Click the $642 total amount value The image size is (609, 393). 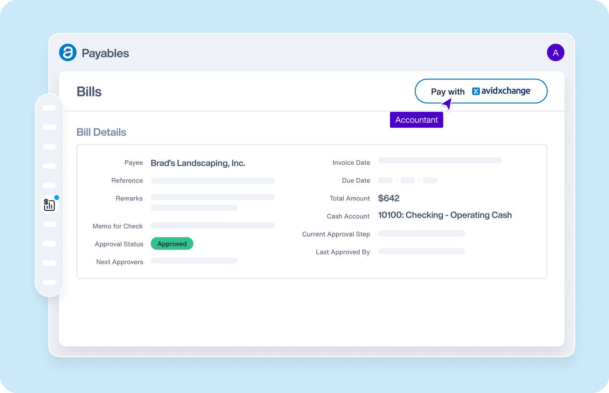389,198
